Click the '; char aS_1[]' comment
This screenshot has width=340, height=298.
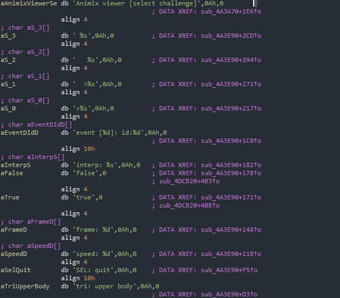tap(25, 76)
